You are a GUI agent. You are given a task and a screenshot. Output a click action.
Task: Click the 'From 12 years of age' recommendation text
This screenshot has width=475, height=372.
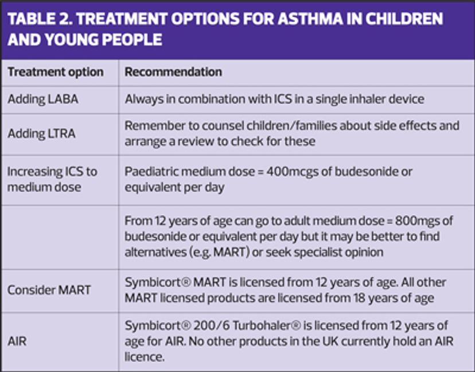289,237
